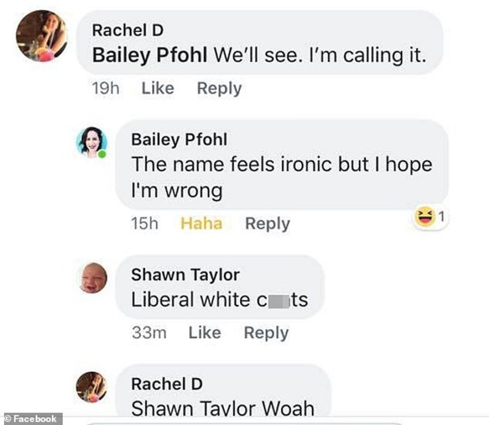Click the 33m timestamp on Shawn's comment
This screenshot has height=425, width=489.
click(x=149, y=332)
